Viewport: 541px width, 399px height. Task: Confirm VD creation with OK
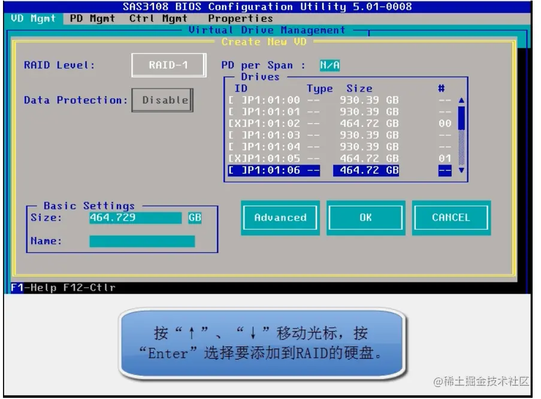365,218
